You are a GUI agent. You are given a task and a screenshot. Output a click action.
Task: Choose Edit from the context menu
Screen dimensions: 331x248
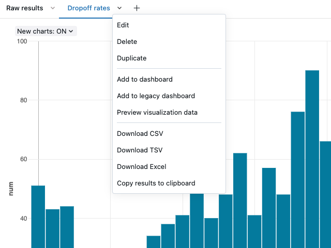point(123,25)
